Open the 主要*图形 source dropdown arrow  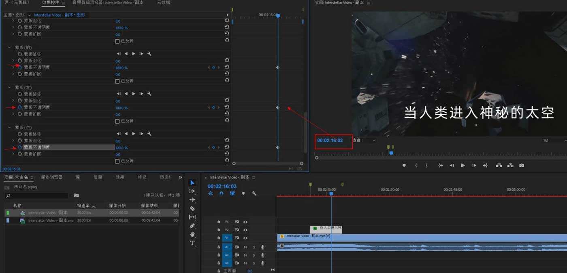[29, 15]
